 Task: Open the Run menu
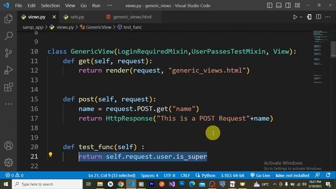coord(96,6)
